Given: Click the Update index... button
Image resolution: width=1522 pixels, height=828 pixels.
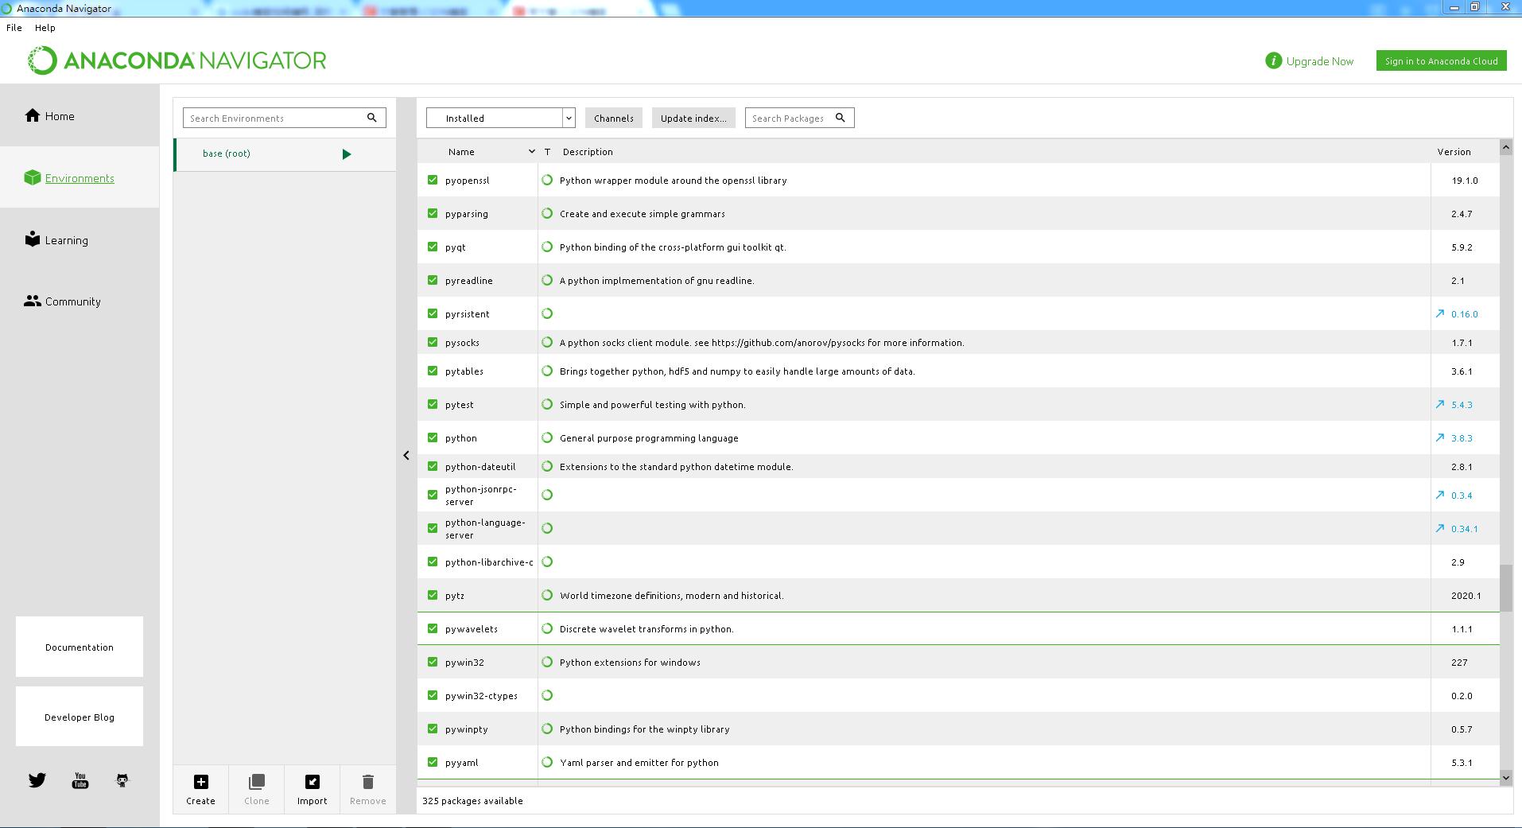Looking at the screenshot, I should click(693, 118).
